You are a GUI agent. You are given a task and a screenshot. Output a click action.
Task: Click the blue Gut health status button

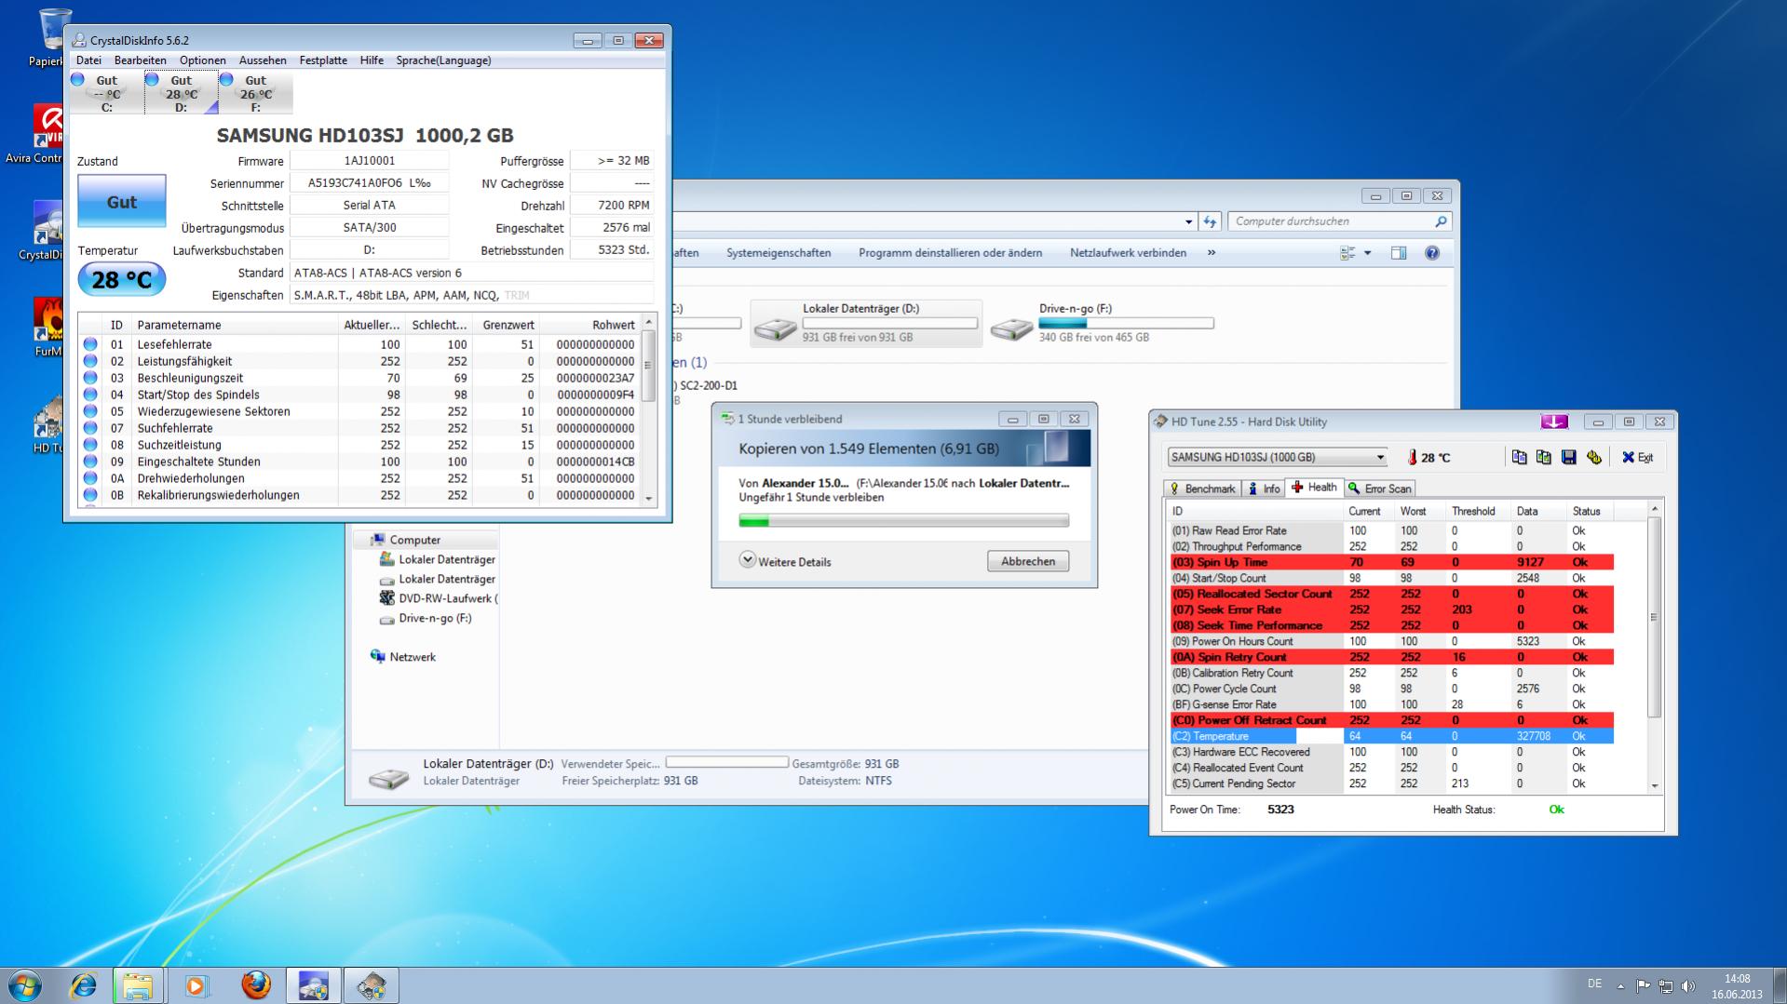click(121, 202)
